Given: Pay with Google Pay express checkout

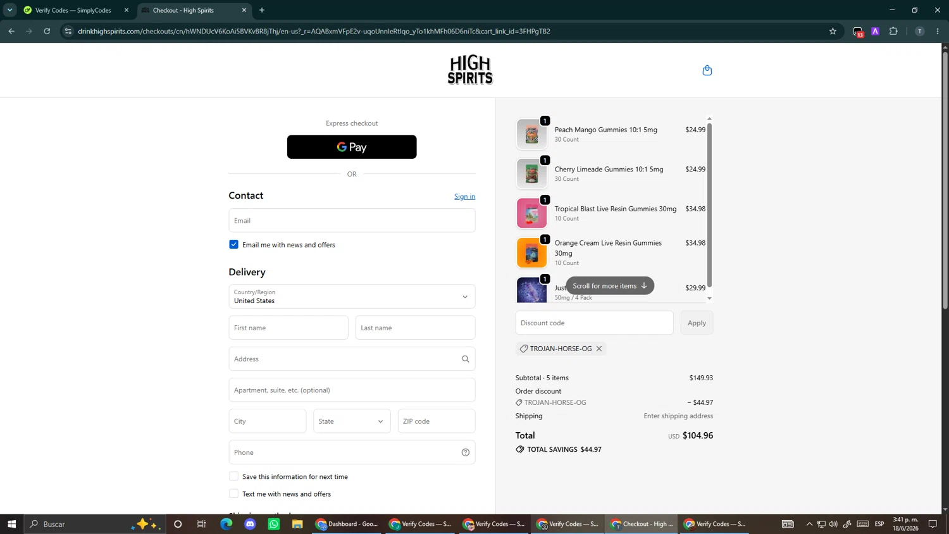Looking at the screenshot, I should pos(352,147).
